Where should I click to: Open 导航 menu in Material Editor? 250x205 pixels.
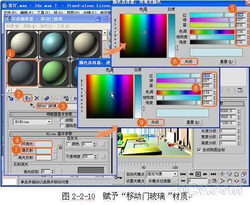(x=30, y=26)
